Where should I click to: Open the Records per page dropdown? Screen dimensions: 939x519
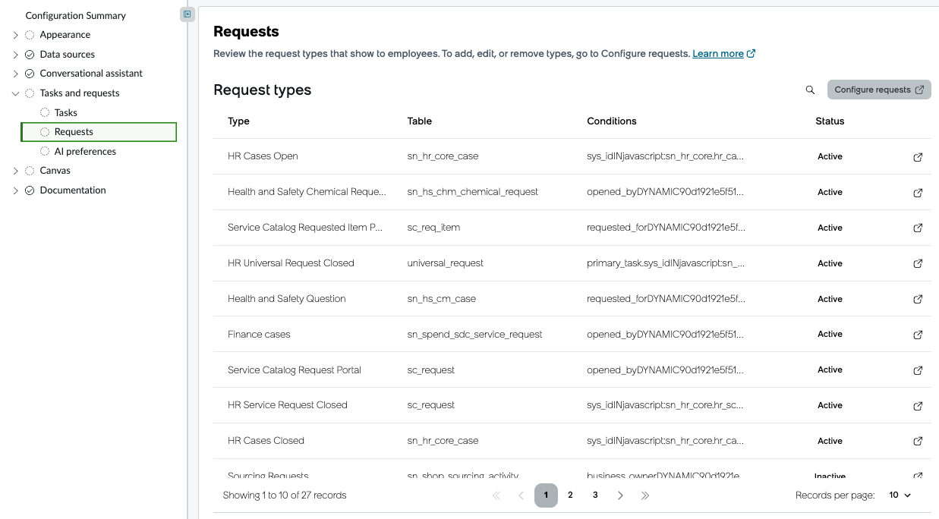click(x=900, y=495)
